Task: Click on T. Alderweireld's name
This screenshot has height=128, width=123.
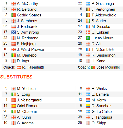Action: pyautogui.click(x=104, y=15)
